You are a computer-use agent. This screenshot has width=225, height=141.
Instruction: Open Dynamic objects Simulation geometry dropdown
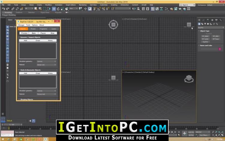click(46, 61)
